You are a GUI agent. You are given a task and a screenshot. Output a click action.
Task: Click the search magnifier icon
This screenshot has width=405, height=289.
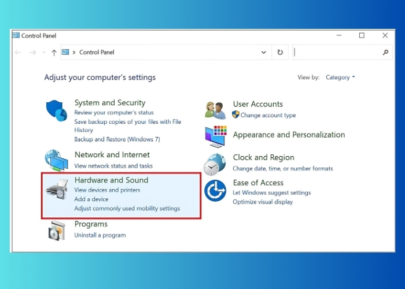386,52
